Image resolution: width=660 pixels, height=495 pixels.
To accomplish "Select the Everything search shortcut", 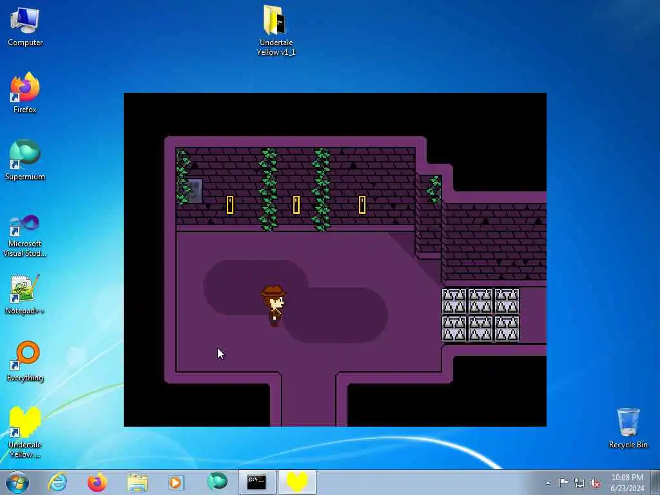I will pos(25,361).
